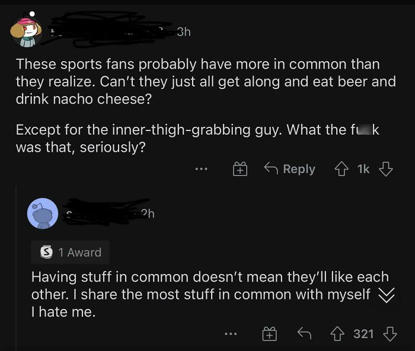The image size is (415, 351).
Task: Click the 3h timestamp on the top comment
Action: click(x=183, y=32)
